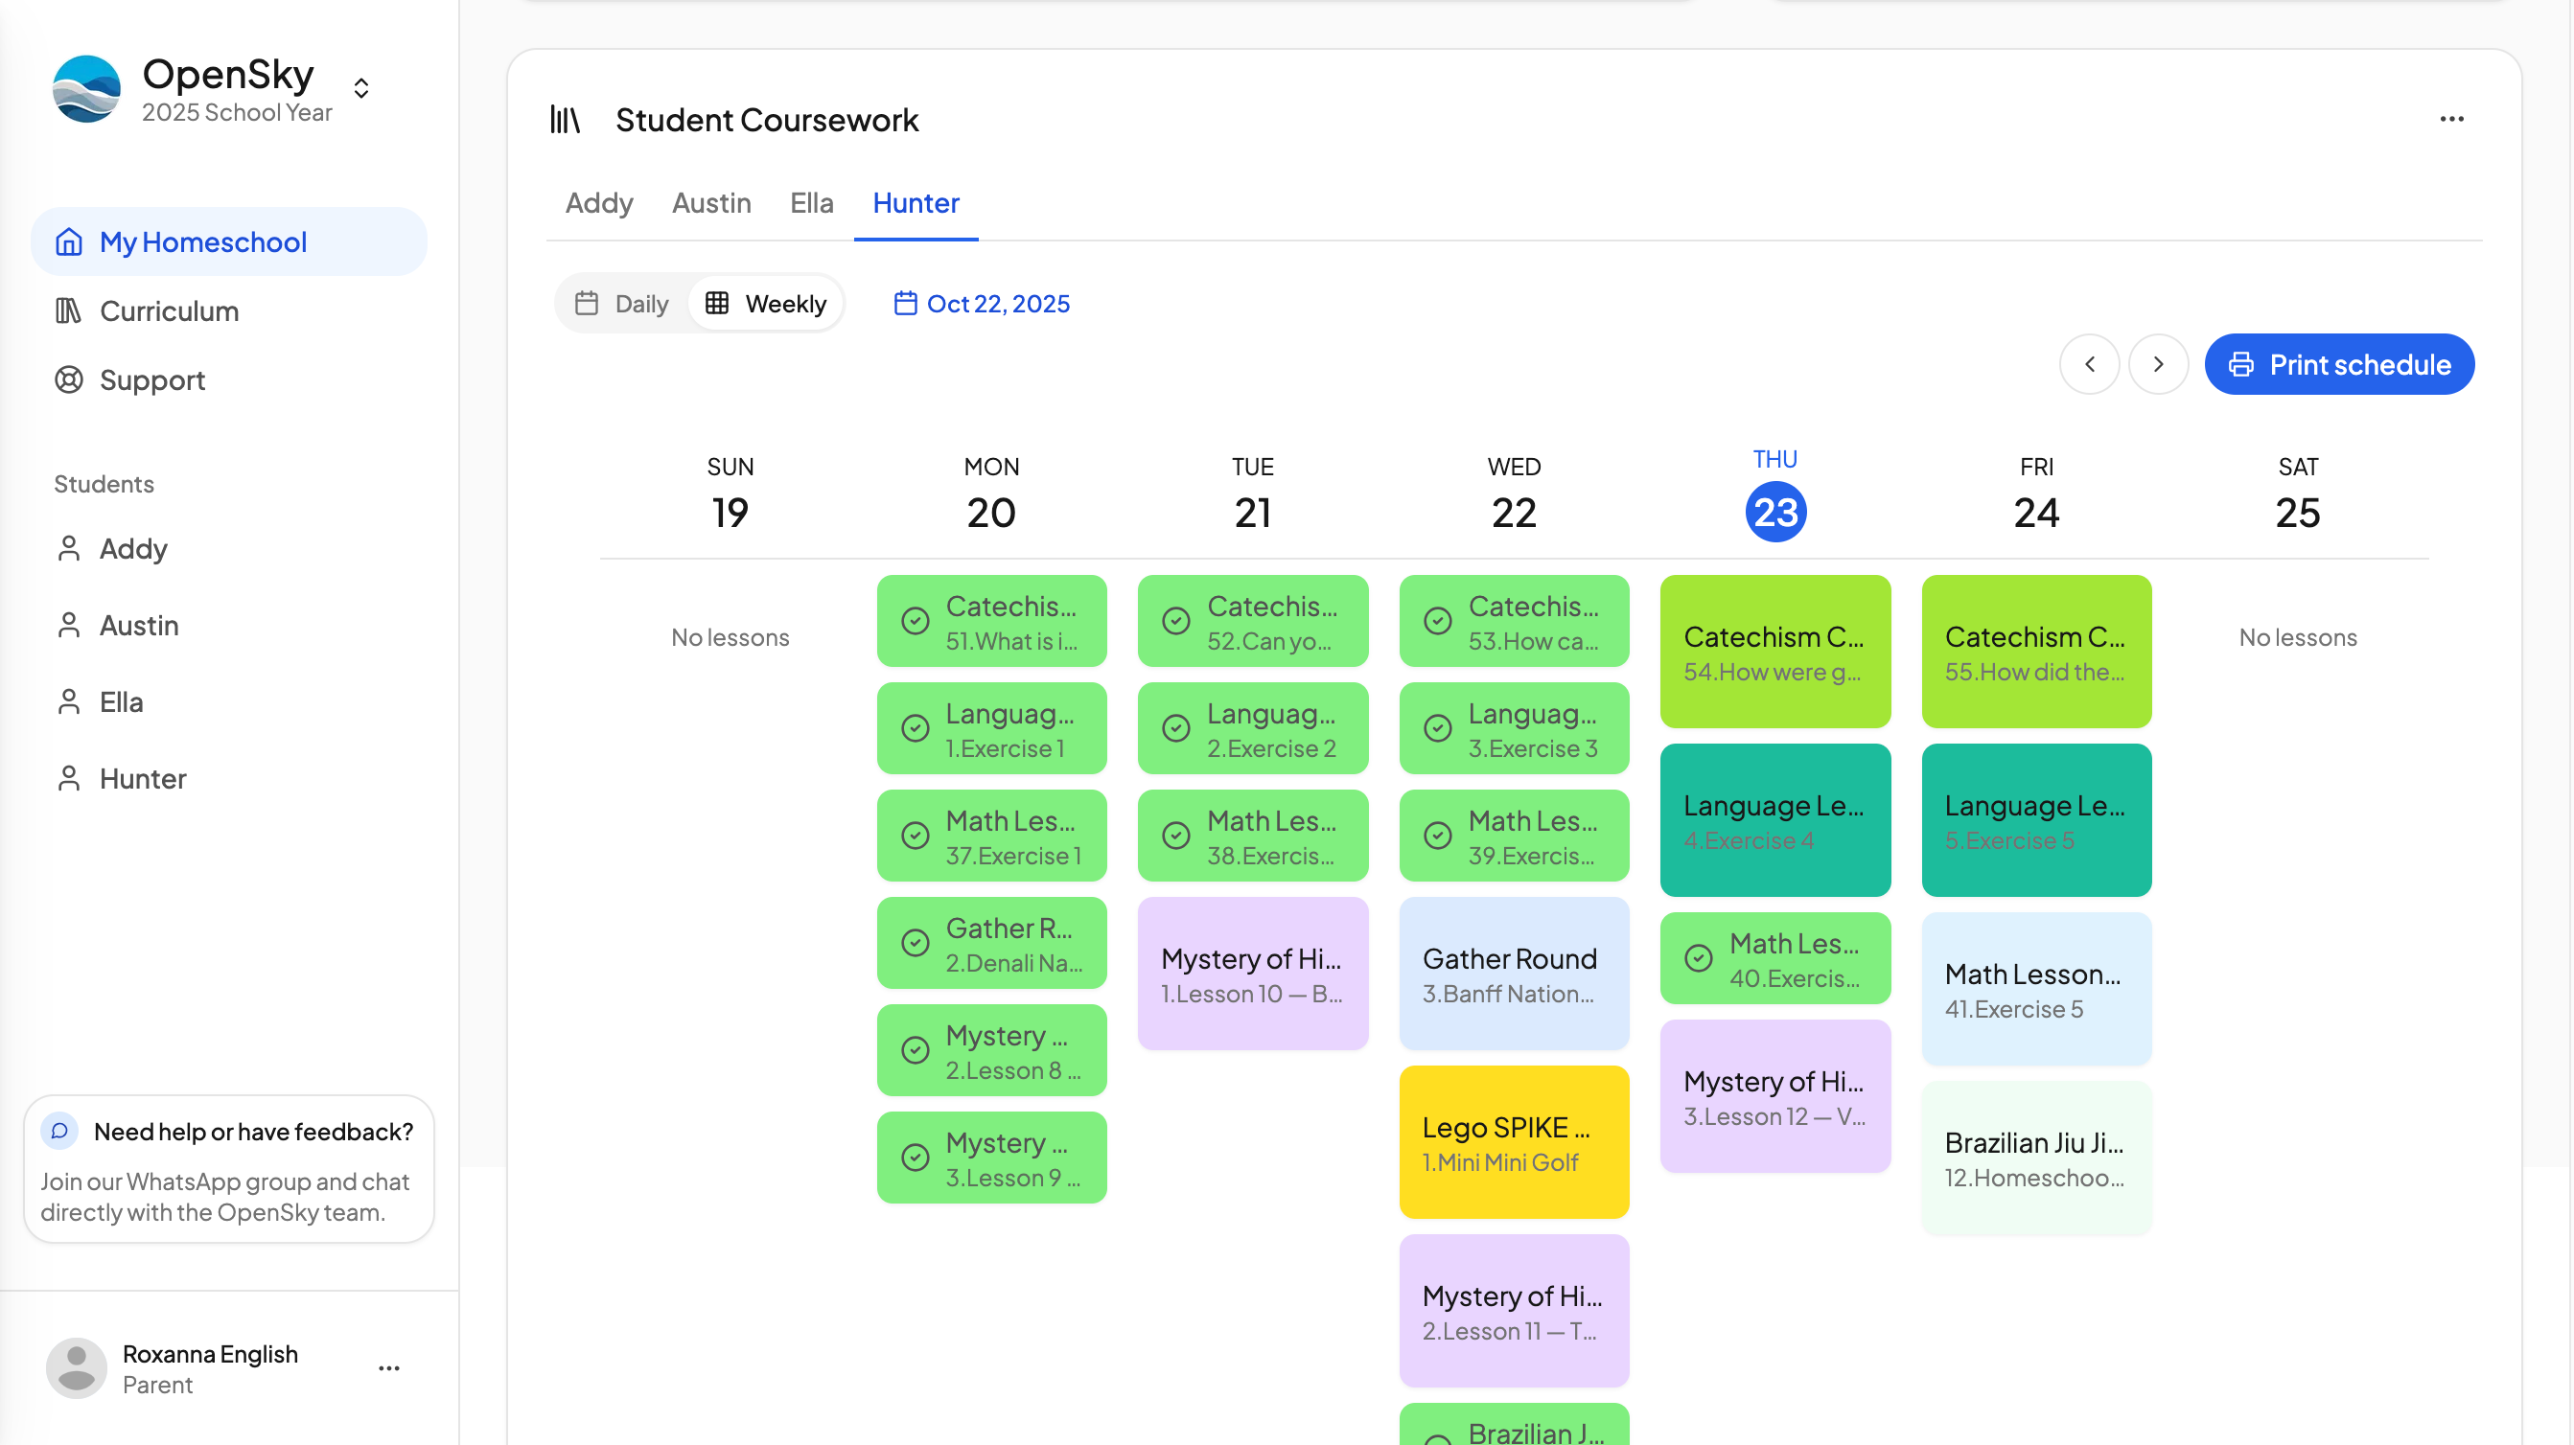Go to the next week

(x=2157, y=364)
